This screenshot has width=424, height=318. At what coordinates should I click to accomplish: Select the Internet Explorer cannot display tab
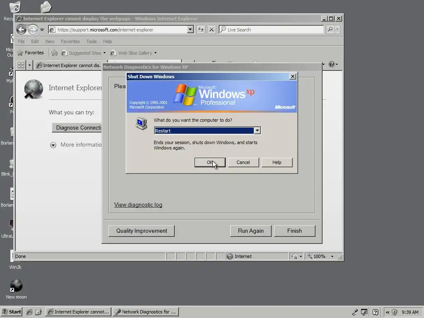(x=68, y=65)
